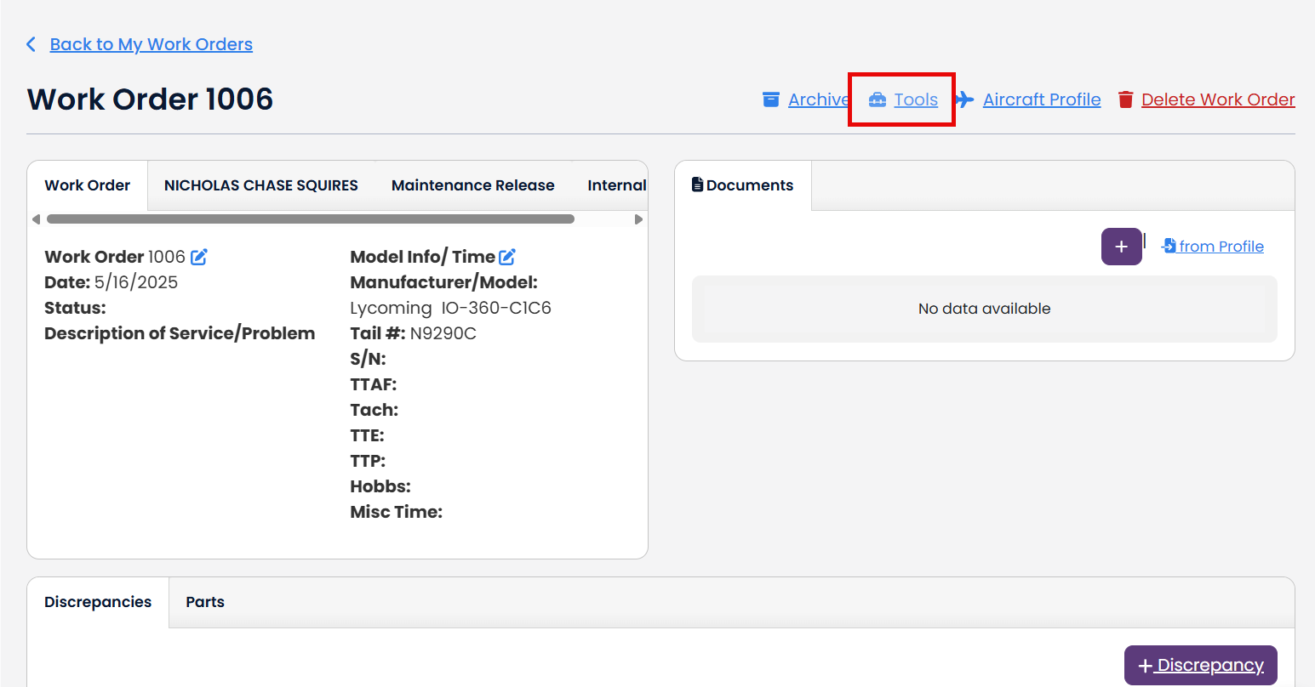
Task: Click the right arrow of the horizontal scrollbar
Action: click(638, 219)
